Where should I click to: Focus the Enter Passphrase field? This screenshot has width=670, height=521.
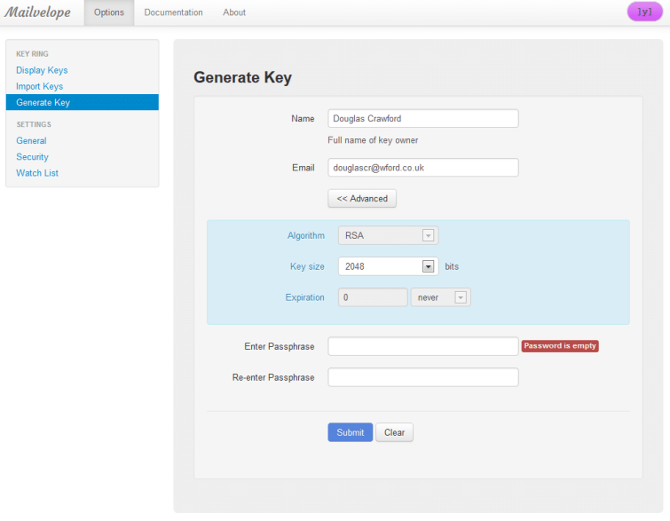[423, 346]
